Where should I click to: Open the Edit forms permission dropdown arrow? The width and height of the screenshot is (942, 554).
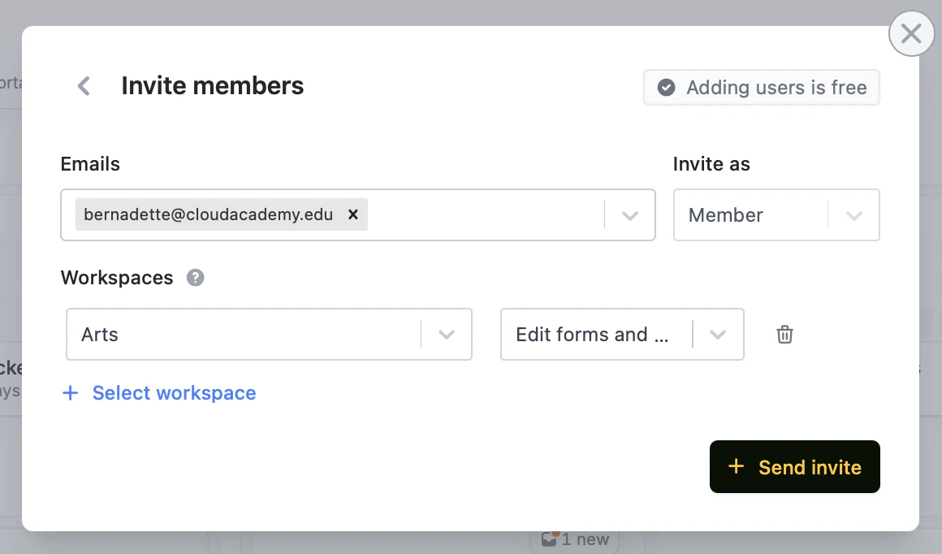(x=718, y=334)
